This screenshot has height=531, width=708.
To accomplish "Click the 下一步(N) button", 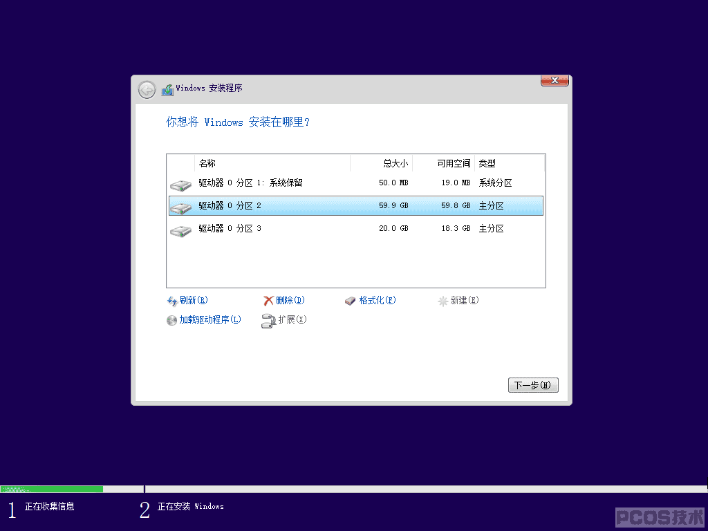I will pyautogui.click(x=533, y=385).
